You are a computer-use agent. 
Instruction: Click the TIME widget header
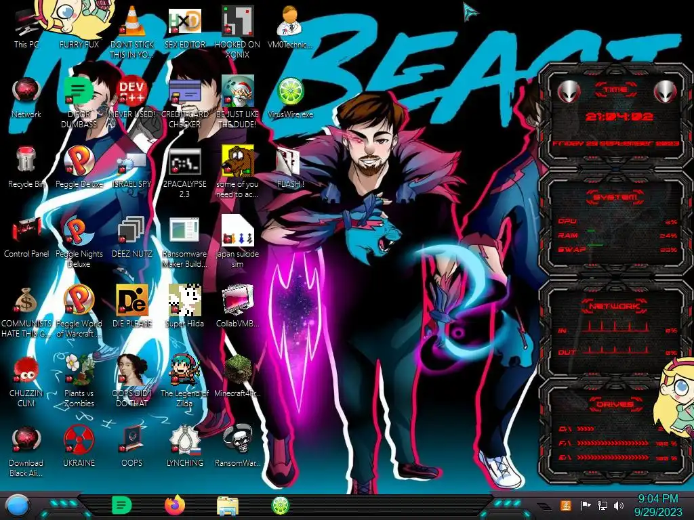pos(615,89)
